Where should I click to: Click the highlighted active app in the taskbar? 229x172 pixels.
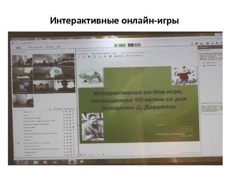click(72, 162)
